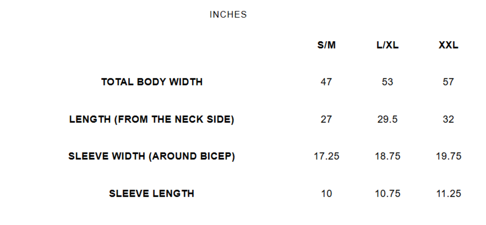Click the S/M sleeve length value 10
Screen dimensions: 486x225
pos(326,193)
